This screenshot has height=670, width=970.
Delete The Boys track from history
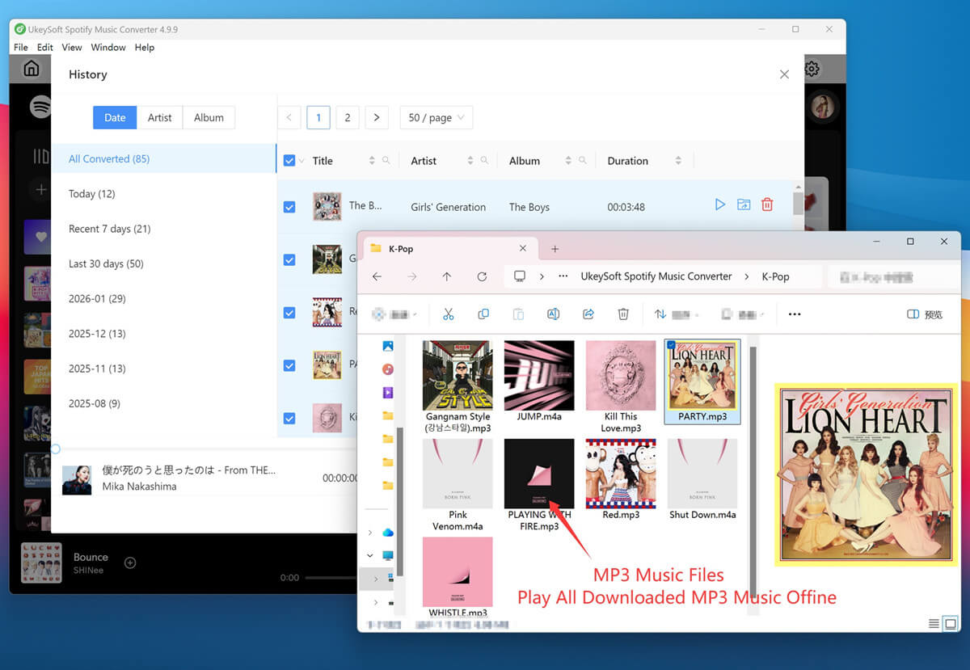(766, 204)
